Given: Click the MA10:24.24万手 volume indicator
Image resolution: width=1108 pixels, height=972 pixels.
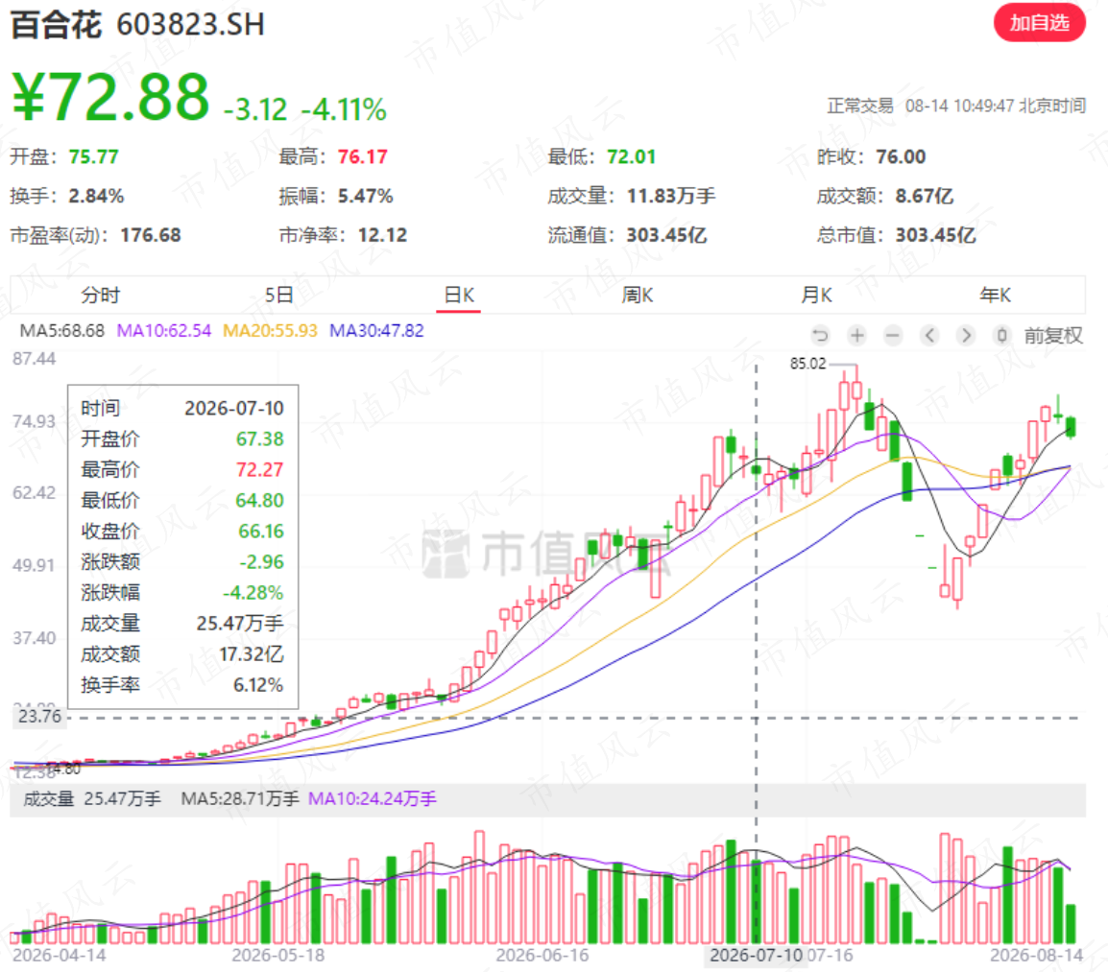Looking at the screenshot, I should [373, 799].
